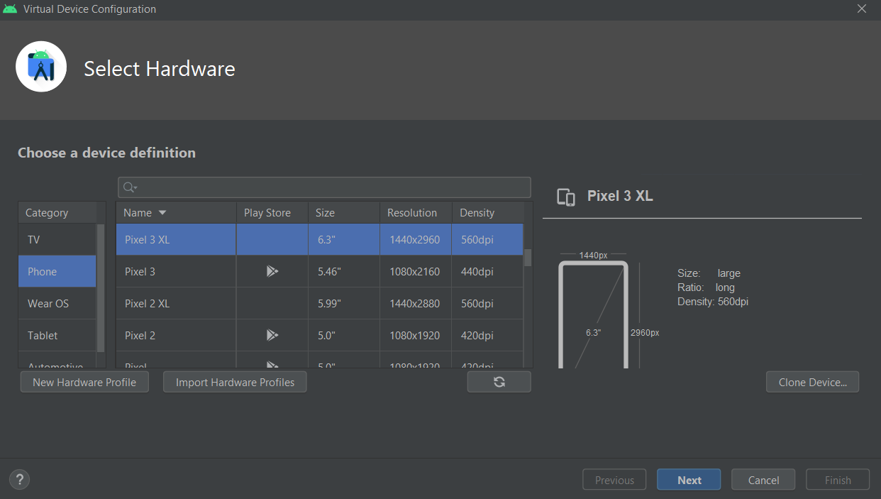The height and width of the screenshot is (499, 881).
Task: Close the Virtual Device Configuration window
Action: [x=862, y=9]
